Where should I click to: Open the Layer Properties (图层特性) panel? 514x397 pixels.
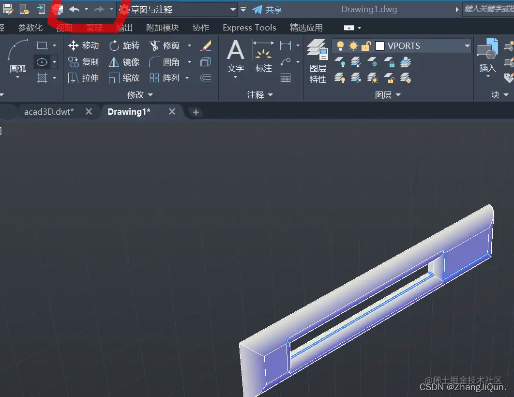coord(317,61)
